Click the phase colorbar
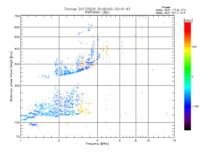 pyautogui.click(x=188, y=76)
